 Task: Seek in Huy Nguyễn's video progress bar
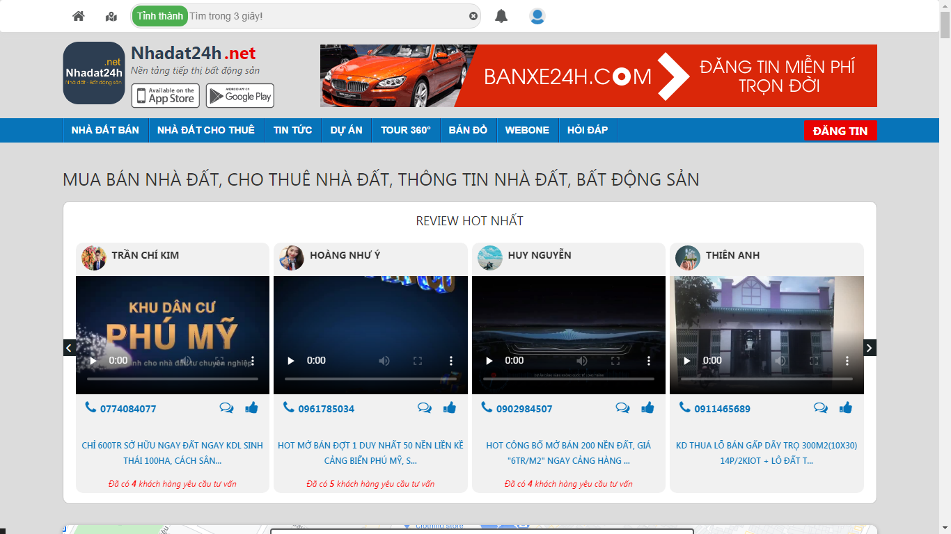pos(569,379)
